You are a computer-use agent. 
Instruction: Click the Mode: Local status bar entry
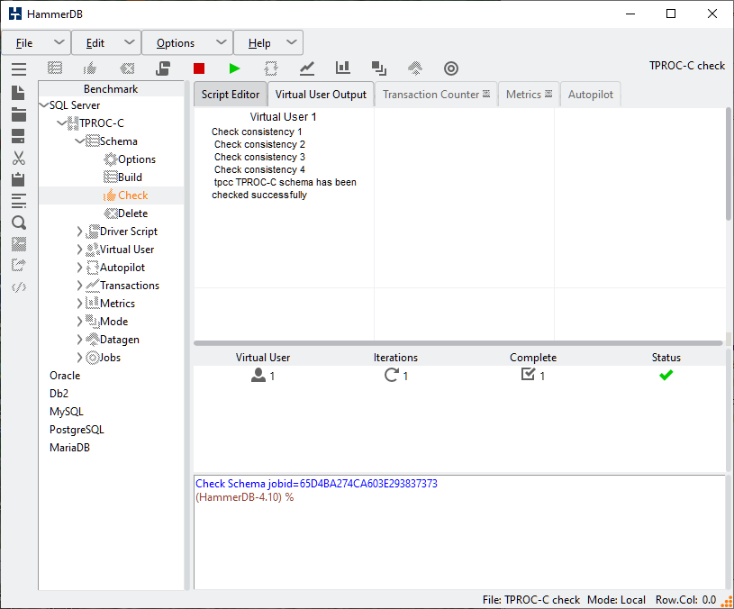point(616,600)
